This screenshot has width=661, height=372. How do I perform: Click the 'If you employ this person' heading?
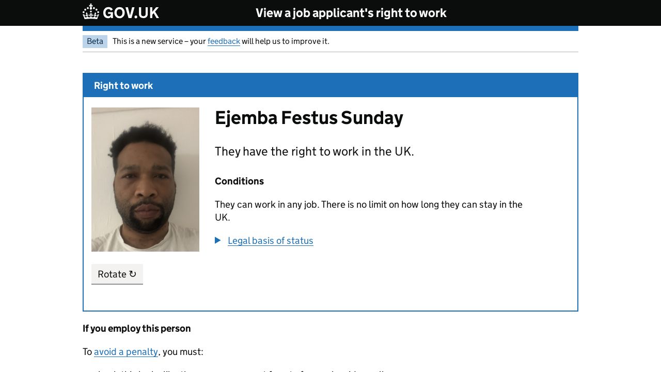[x=137, y=329]
